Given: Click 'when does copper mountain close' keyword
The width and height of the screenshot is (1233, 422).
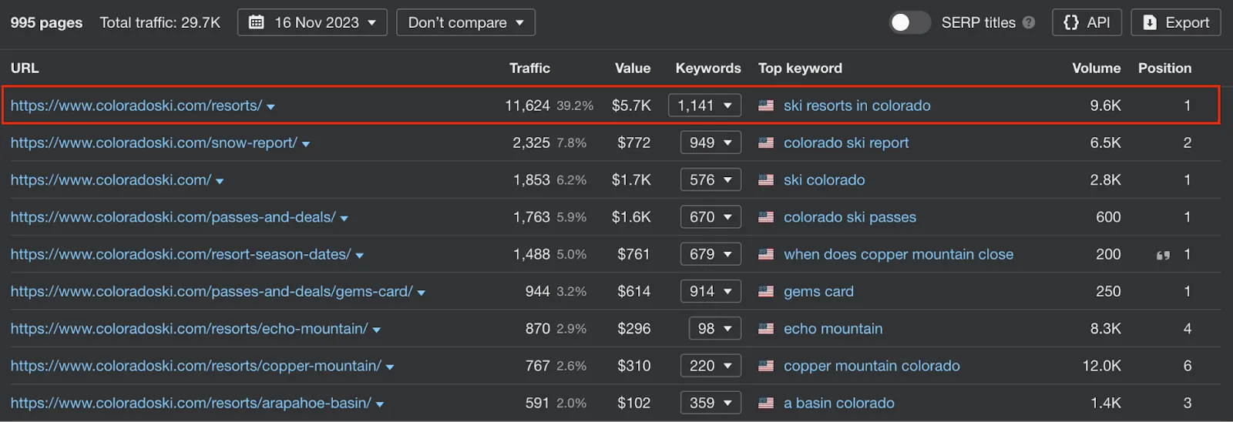Looking at the screenshot, I should click(x=899, y=254).
